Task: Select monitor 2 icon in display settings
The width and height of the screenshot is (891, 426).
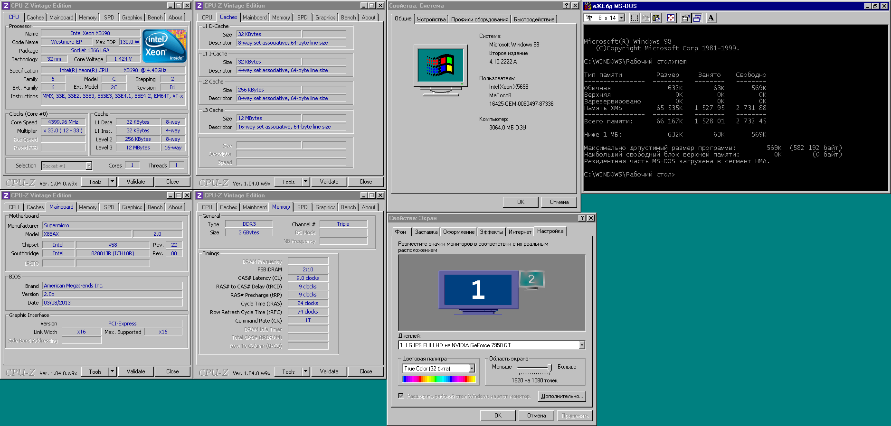Action: pyautogui.click(x=531, y=279)
